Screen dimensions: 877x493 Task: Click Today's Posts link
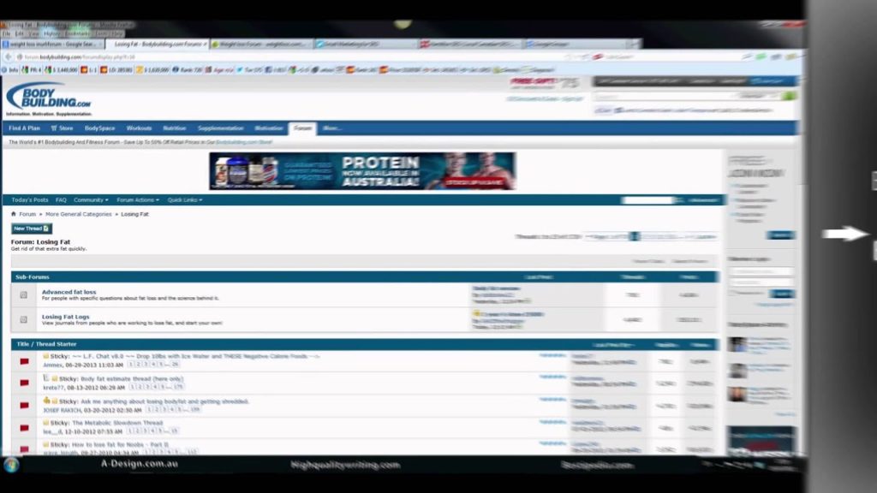tap(30, 200)
